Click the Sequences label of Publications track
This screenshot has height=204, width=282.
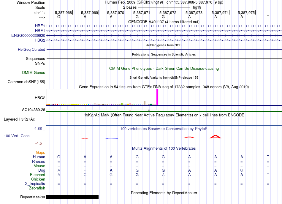[35, 58]
